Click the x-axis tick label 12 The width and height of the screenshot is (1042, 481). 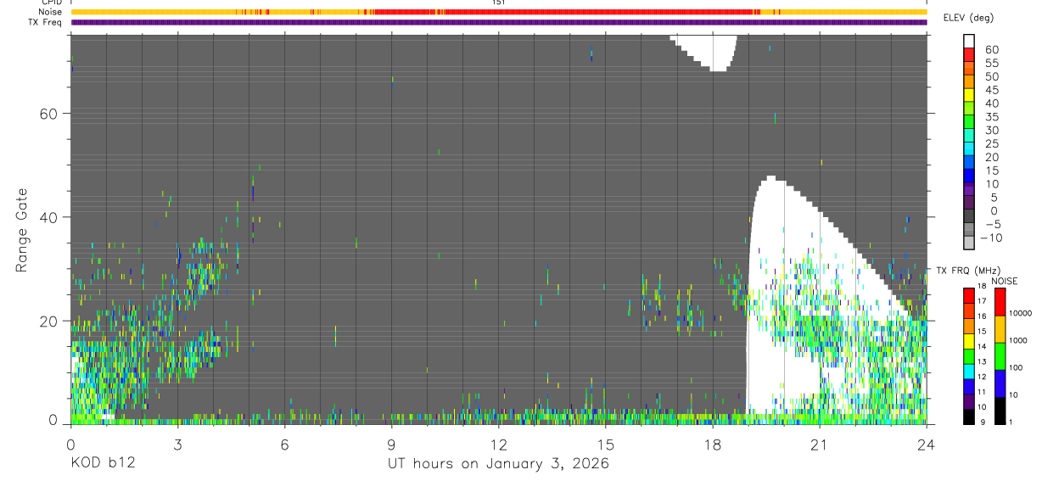tap(498, 444)
